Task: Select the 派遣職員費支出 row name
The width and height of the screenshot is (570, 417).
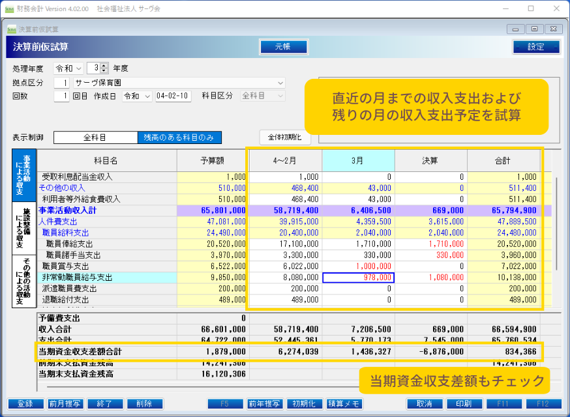Action: tap(107, 289)
